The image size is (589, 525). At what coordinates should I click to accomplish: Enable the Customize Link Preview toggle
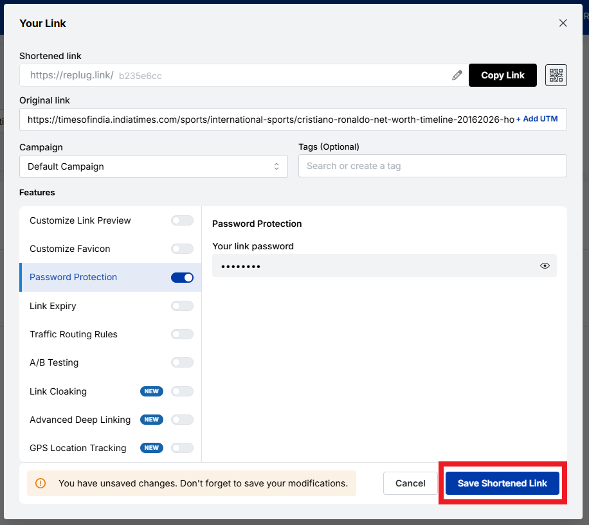pyautogui.click(x=182, y=220)
